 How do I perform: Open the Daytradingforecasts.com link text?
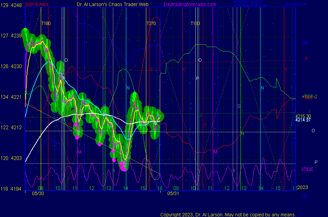coord(190,4)
